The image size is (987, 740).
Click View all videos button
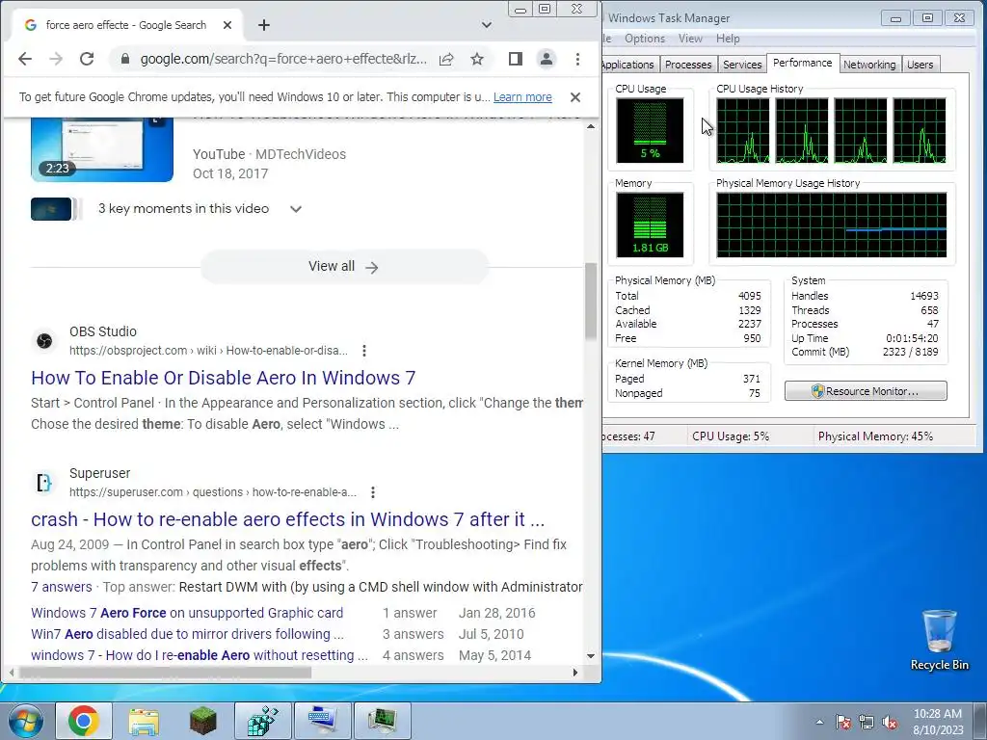344,266
